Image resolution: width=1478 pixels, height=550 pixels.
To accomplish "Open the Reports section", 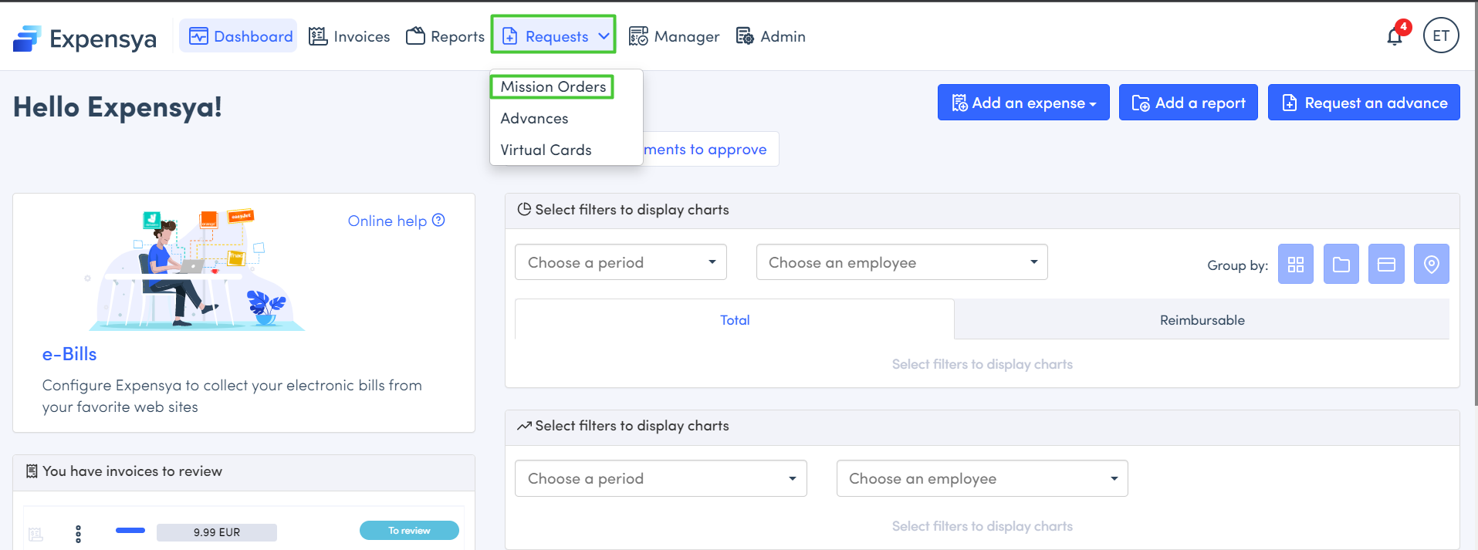I will (x=445, y=36).
